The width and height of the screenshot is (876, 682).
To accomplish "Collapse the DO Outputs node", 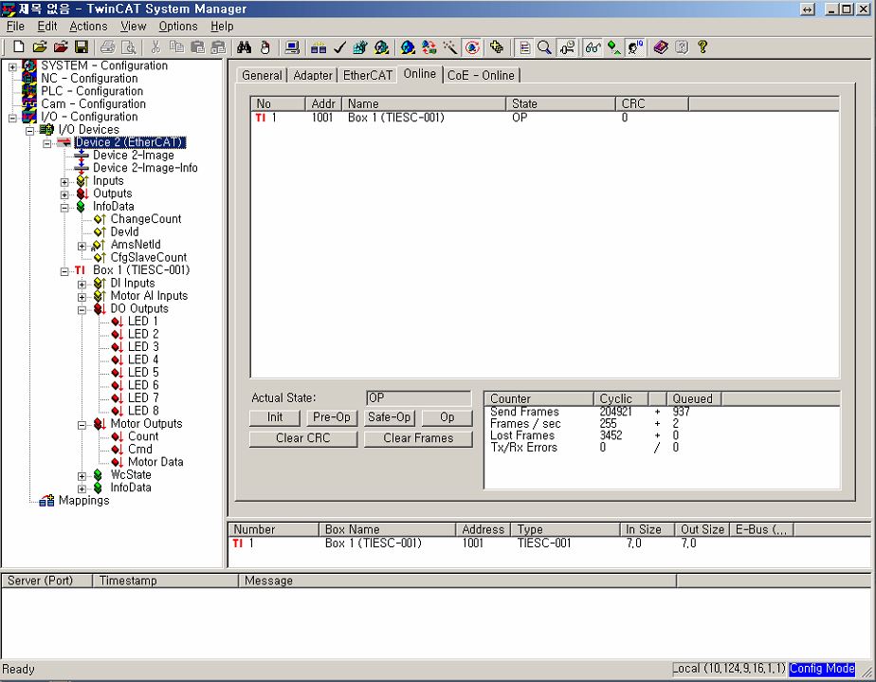I will 82,310.
